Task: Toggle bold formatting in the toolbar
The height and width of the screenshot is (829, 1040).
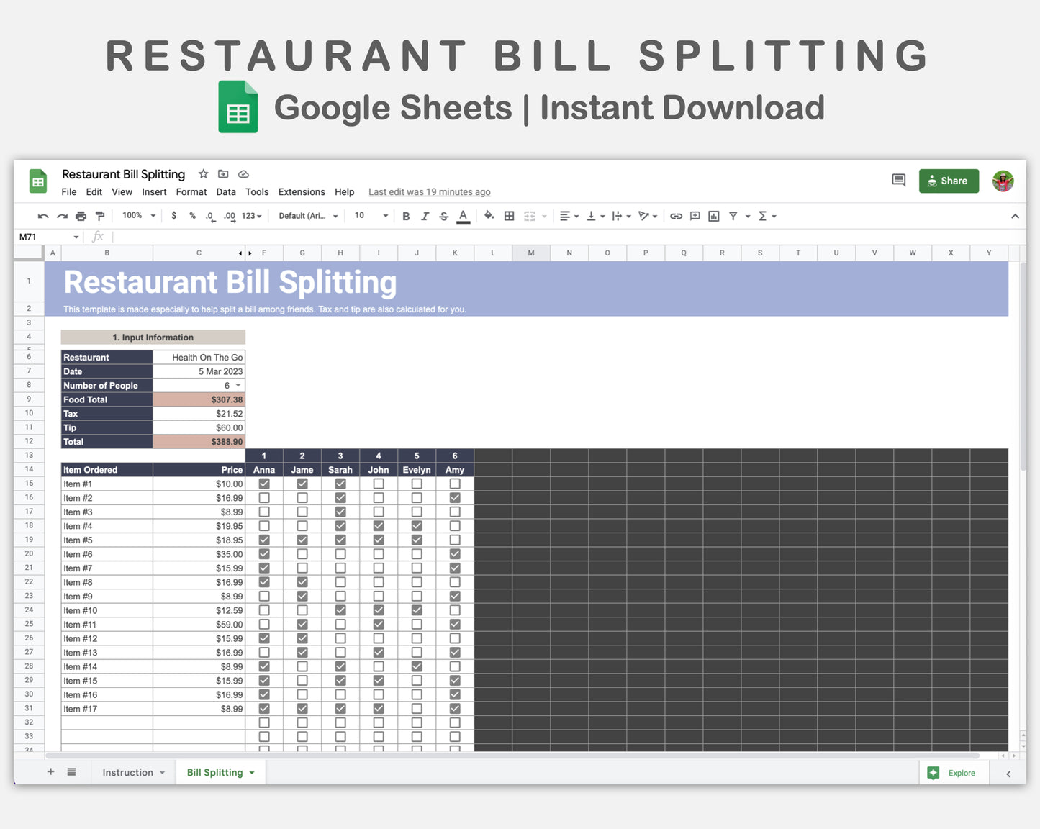Action: (406, 216)
